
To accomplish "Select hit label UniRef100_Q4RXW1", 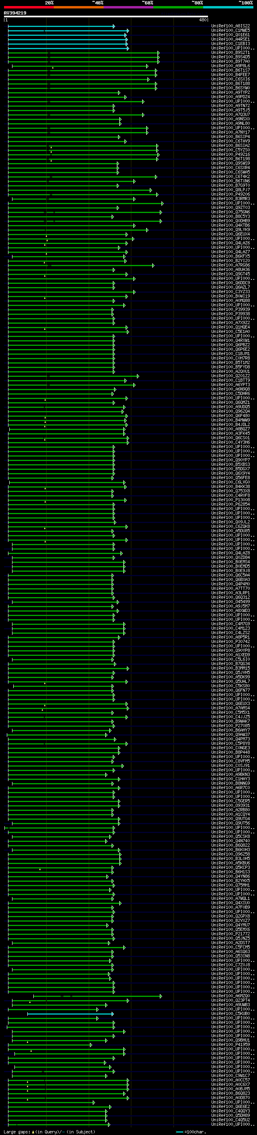I will pyautogui.click(x=230, y=340).
